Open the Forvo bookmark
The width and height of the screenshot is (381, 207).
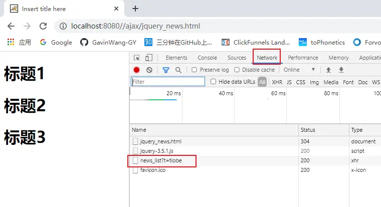366,42
